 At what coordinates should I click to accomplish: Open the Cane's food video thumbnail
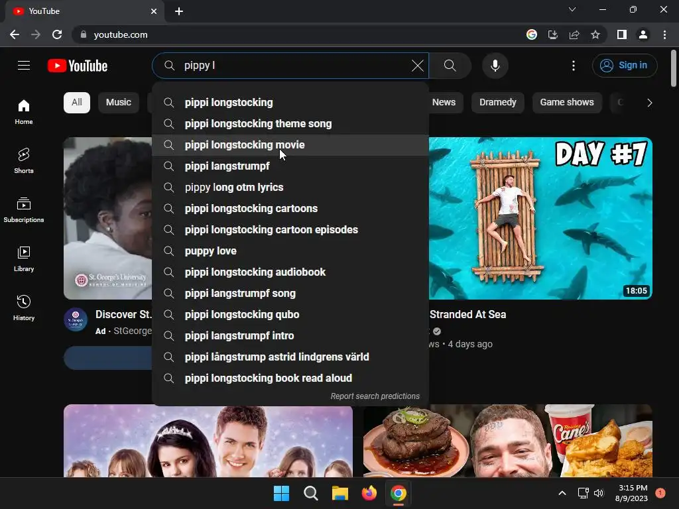pos(507,441)
